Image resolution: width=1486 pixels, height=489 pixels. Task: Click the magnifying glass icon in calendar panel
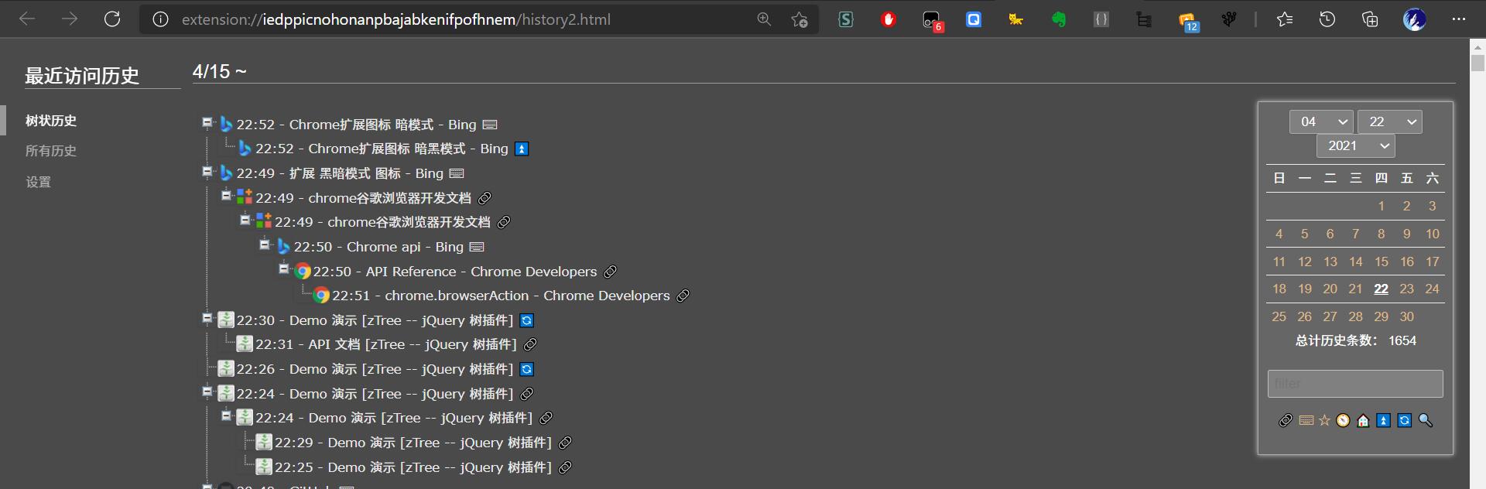1425,420
